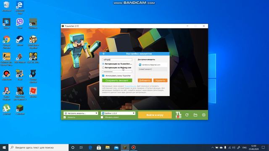Click the volume icon in system tray
The width and height of the screenshot is (269, 151).
pos(234,147)
